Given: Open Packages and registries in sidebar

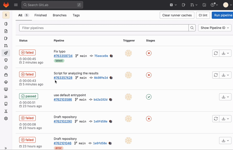Looking at the screenshot, I should point(6,75).
